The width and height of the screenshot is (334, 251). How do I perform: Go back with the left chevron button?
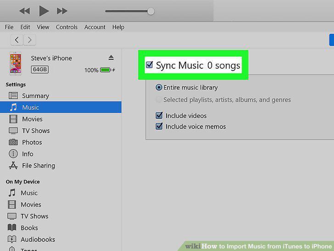click(17, 40)
